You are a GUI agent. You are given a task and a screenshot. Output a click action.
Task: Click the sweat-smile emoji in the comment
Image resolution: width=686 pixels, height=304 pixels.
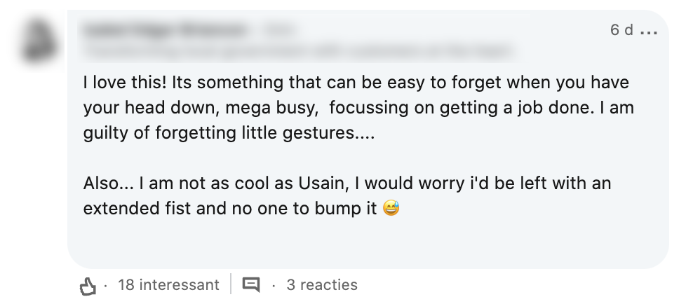click(x=391, y=209)
